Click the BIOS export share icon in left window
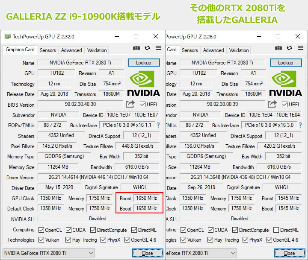This screenshot has height=260, width=308. (x=130, y=104)
